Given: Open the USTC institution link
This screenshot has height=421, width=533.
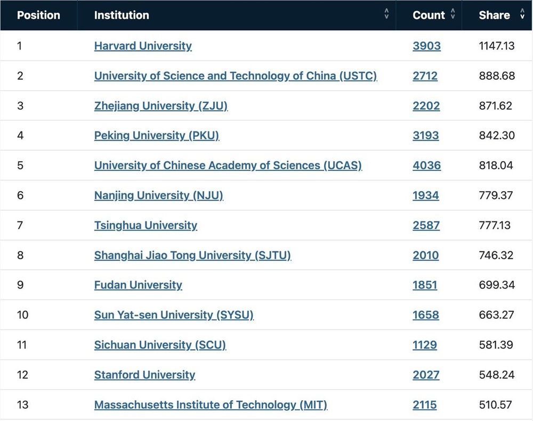Looking at the screenshot, I should (x=236, y=76).
